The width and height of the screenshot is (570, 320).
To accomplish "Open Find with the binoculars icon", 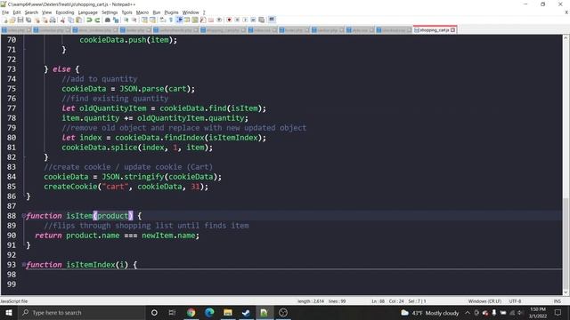I will pyautogui.click(x=108, y=20).
